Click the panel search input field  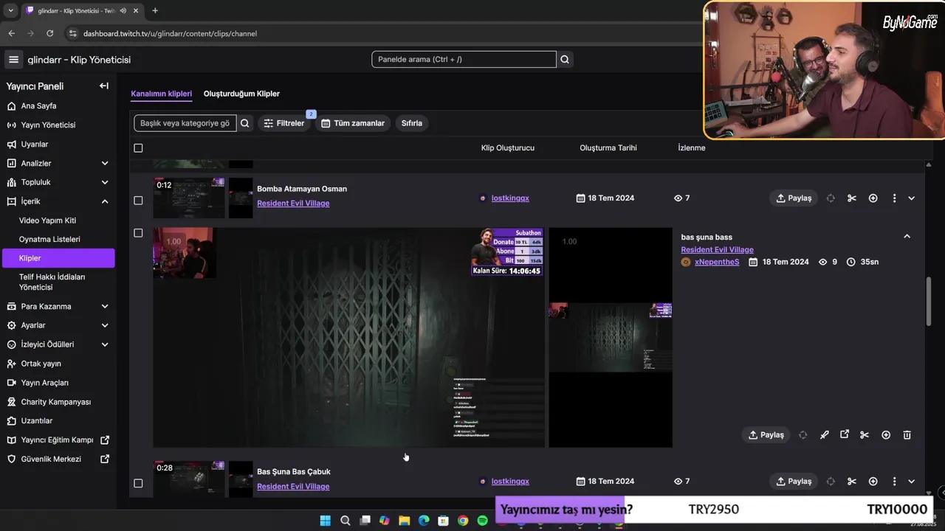(464, 60)
